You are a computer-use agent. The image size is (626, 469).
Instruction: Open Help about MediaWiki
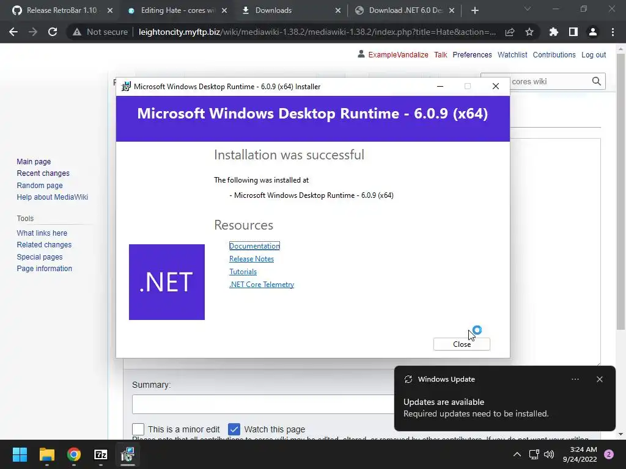53,197
